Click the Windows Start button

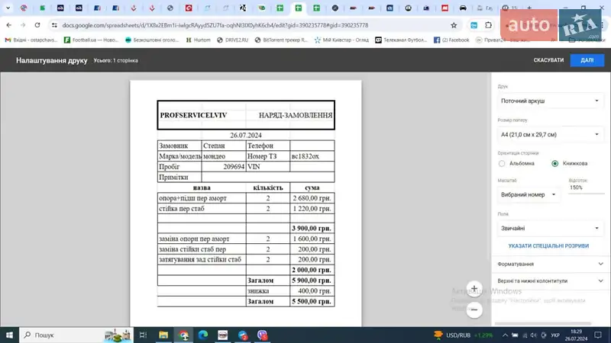(x=10, y=335)
